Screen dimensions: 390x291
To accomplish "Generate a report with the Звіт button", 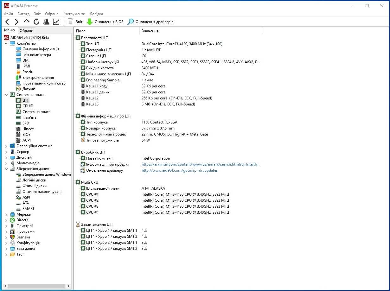I will pos(75,22).
